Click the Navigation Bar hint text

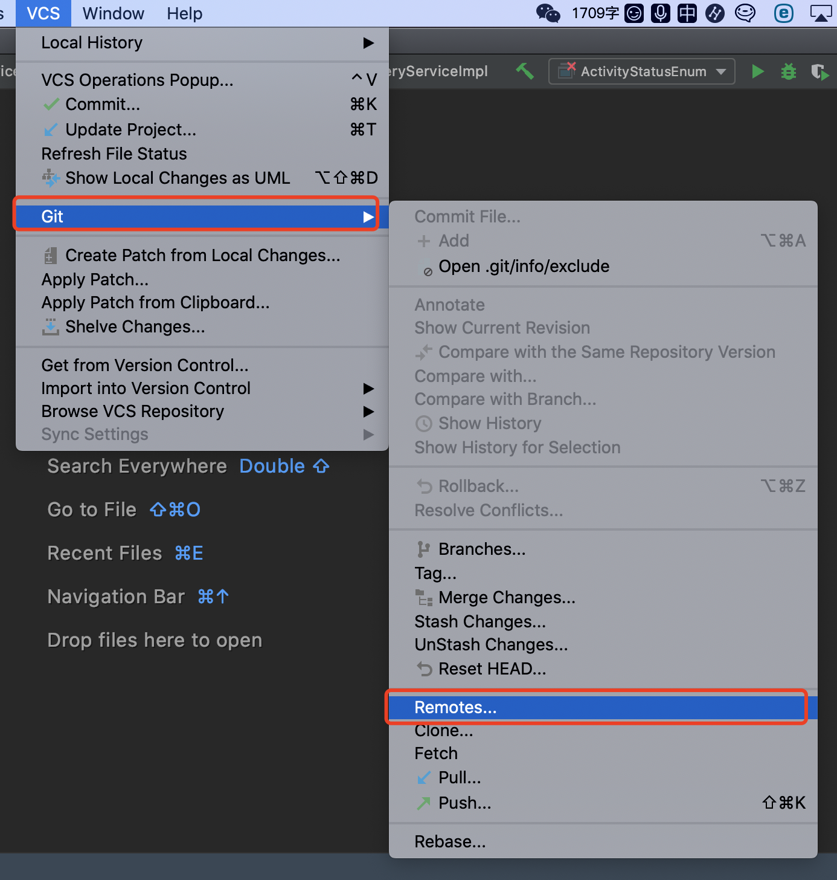click(116, 597)
